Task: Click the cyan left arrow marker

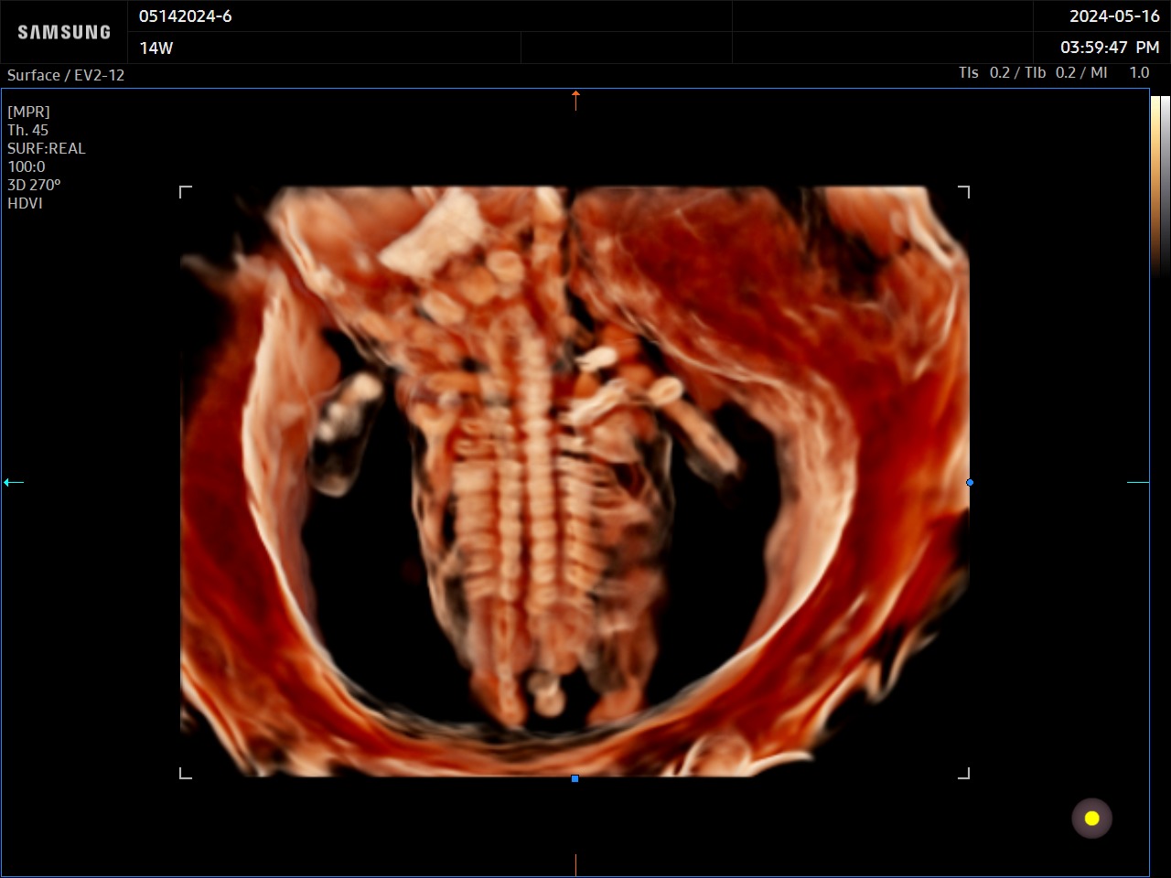Action: coord(13,482)
